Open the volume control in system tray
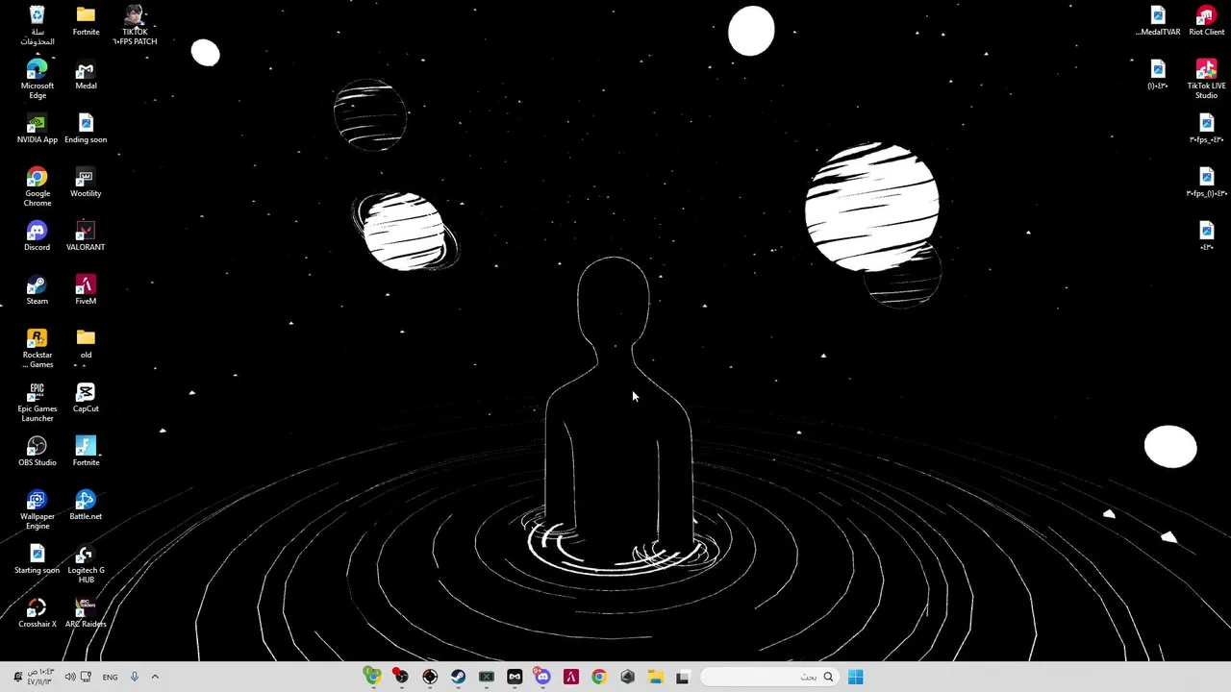Viewport: 1231px width, 692px height. (69, 677)
